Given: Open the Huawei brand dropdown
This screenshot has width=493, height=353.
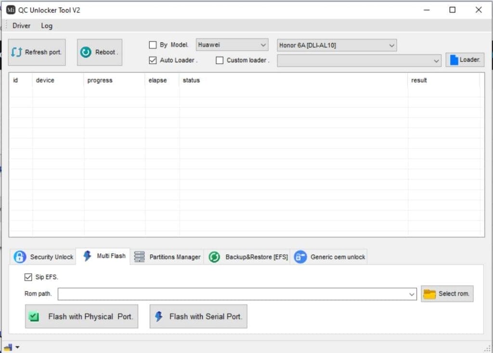Looking at the screenshot, I should tap(232, 45).
